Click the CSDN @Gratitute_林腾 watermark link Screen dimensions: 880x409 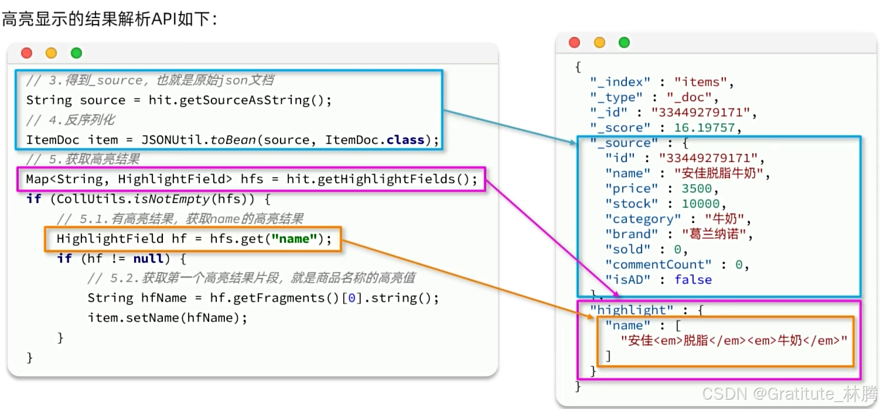coord(785,393)
